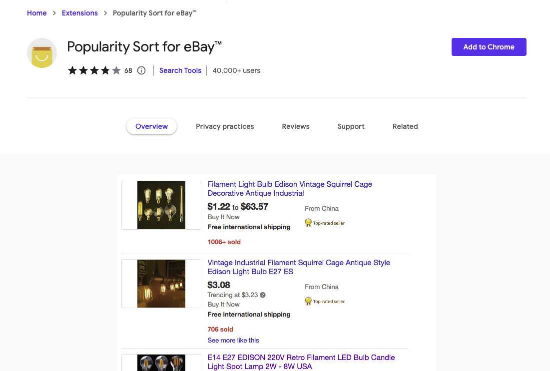Image resolution: width=550 pixels, height=371 pixels.
Task: Click the Top-rated seller badge on second listing
Action: pyautogui.click(x=308, y=301)
